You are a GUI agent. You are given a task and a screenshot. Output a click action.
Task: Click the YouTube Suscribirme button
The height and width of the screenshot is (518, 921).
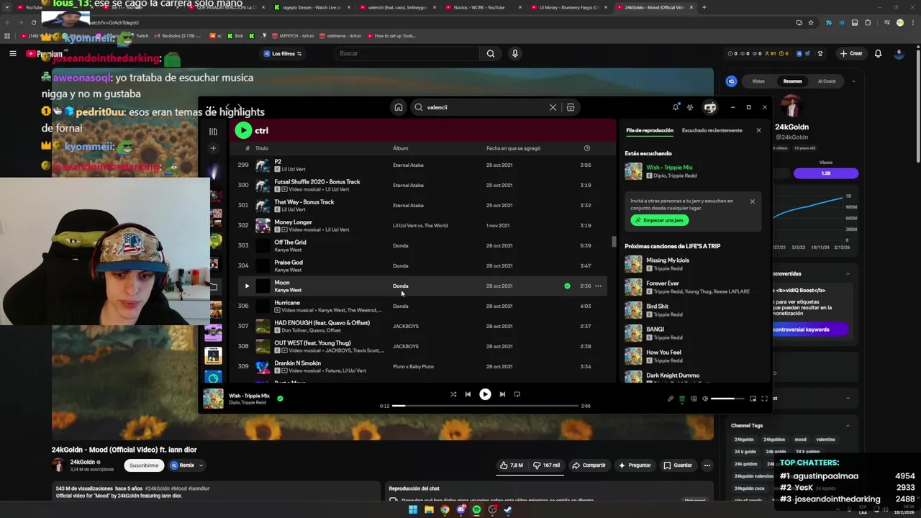click(144, 465)
